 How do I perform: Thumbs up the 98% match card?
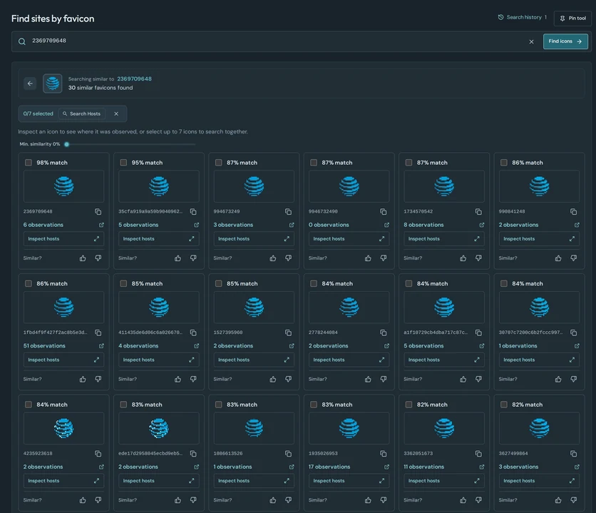click(x=83, y=258)
